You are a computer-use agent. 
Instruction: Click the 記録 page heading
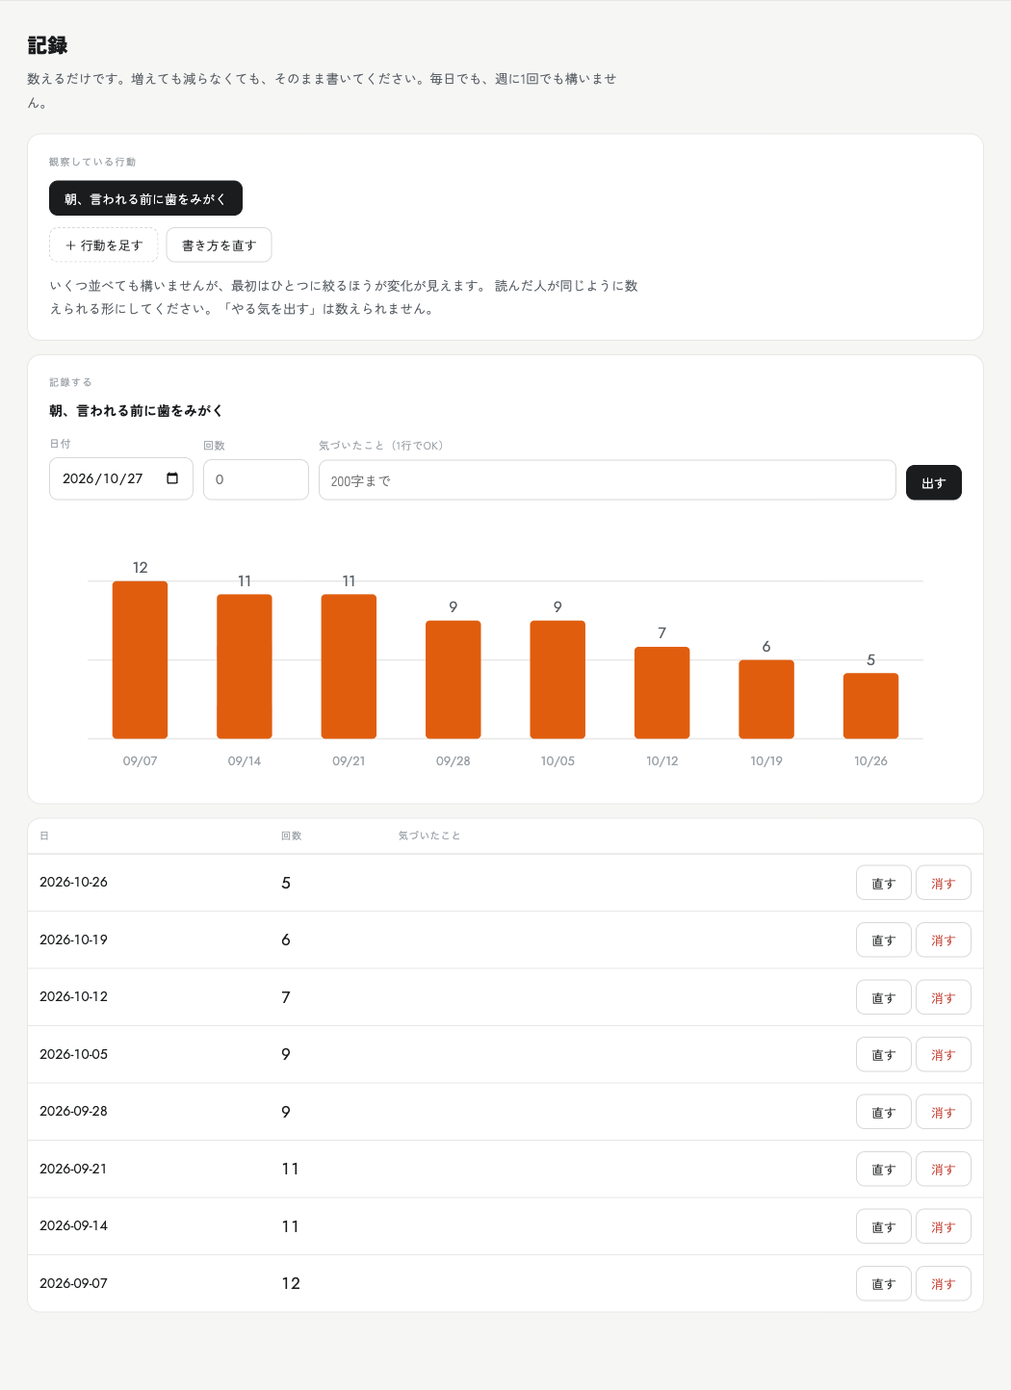point(47,45)
